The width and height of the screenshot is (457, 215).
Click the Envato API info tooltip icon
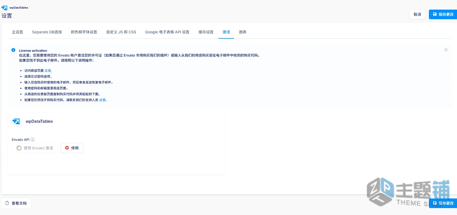pyautogui.click(x=33, y=140)
